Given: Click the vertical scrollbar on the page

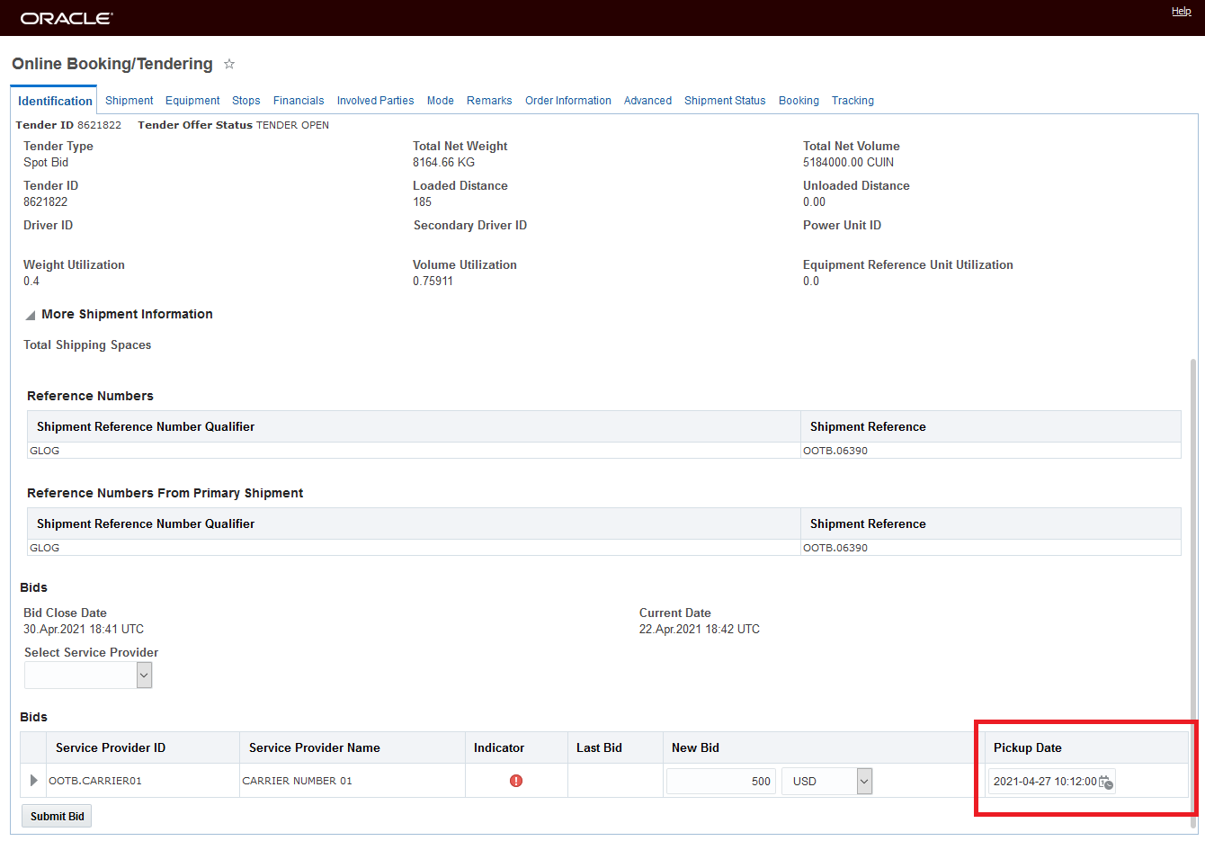Looking at the screenshot, I should click(x=1193, y=594).
